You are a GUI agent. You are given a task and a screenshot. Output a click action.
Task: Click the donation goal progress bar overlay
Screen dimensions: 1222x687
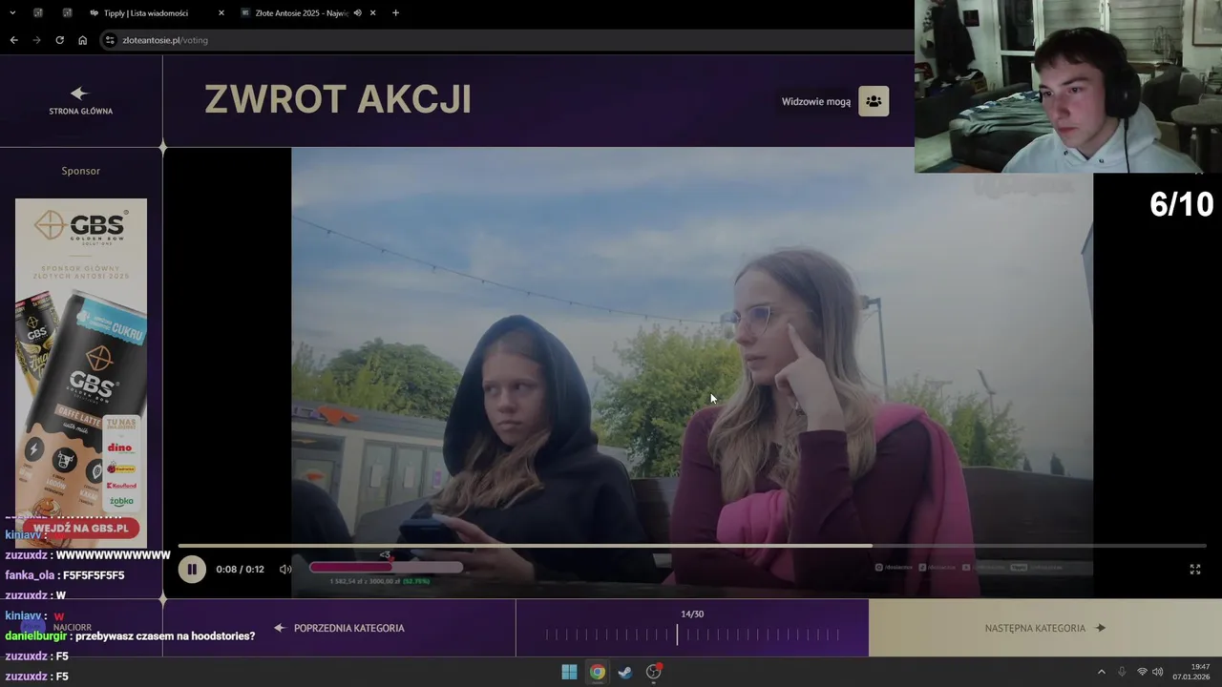coord(386,567)
